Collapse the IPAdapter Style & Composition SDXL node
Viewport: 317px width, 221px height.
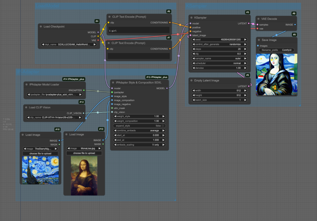click(113, 82)
